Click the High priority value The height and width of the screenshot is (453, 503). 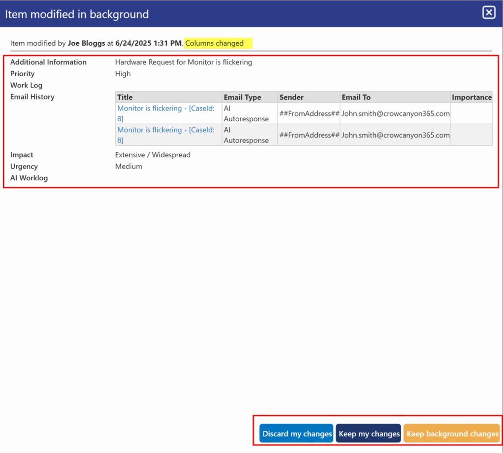(x=123, y=74)
